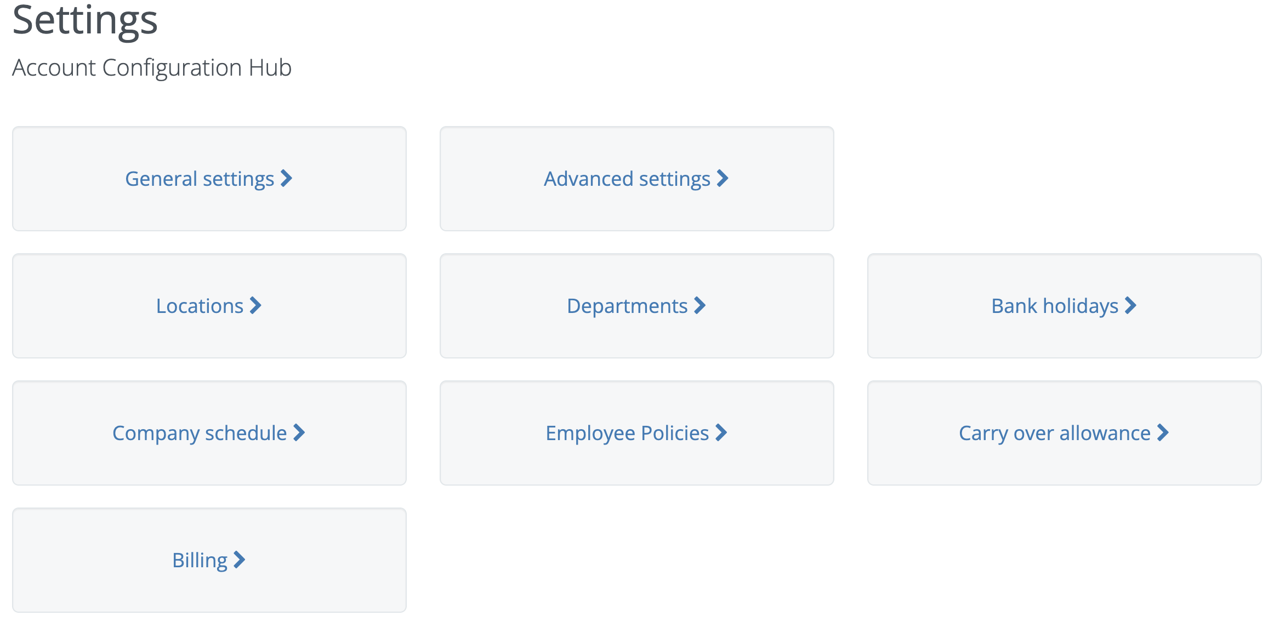Click the chevron icon beside Company schedule
Image resolution: width=1274 pixels, height=627 pixels.
pos(299,433)
